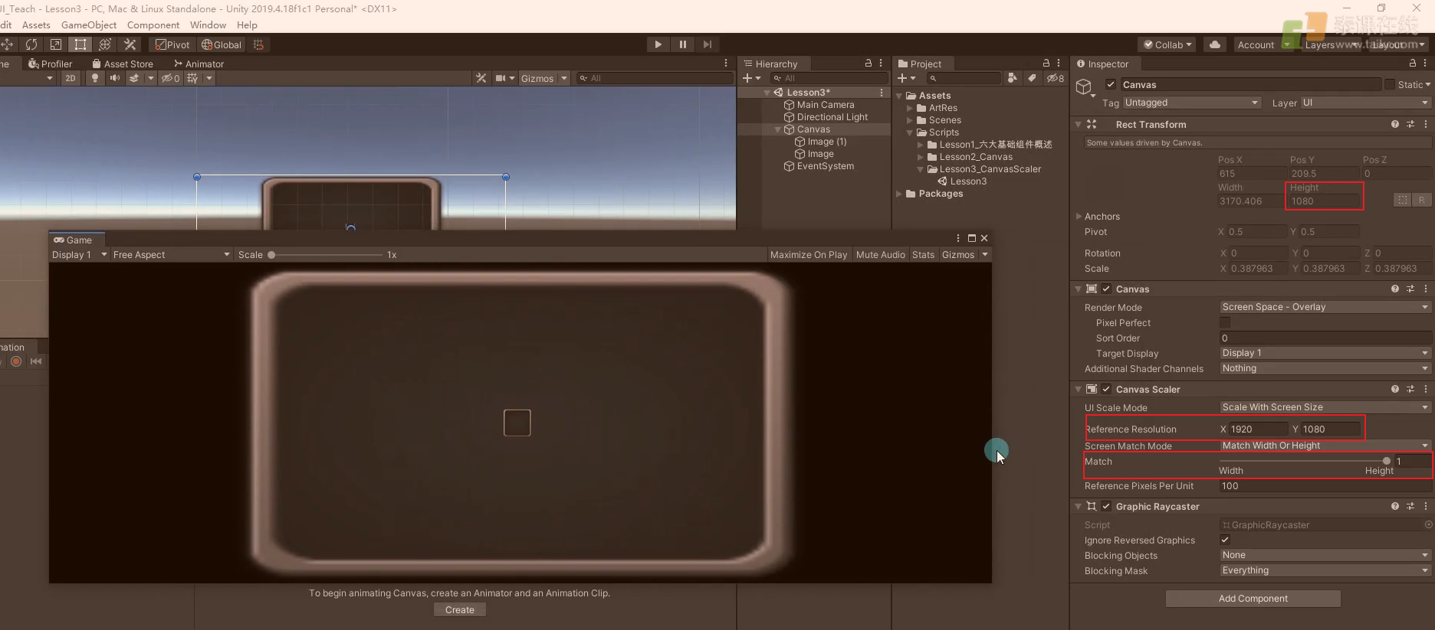Screen dimensions: 1435x630
Task: Select EventSystem in Hierarchy
Action: [x=825, y=166]
